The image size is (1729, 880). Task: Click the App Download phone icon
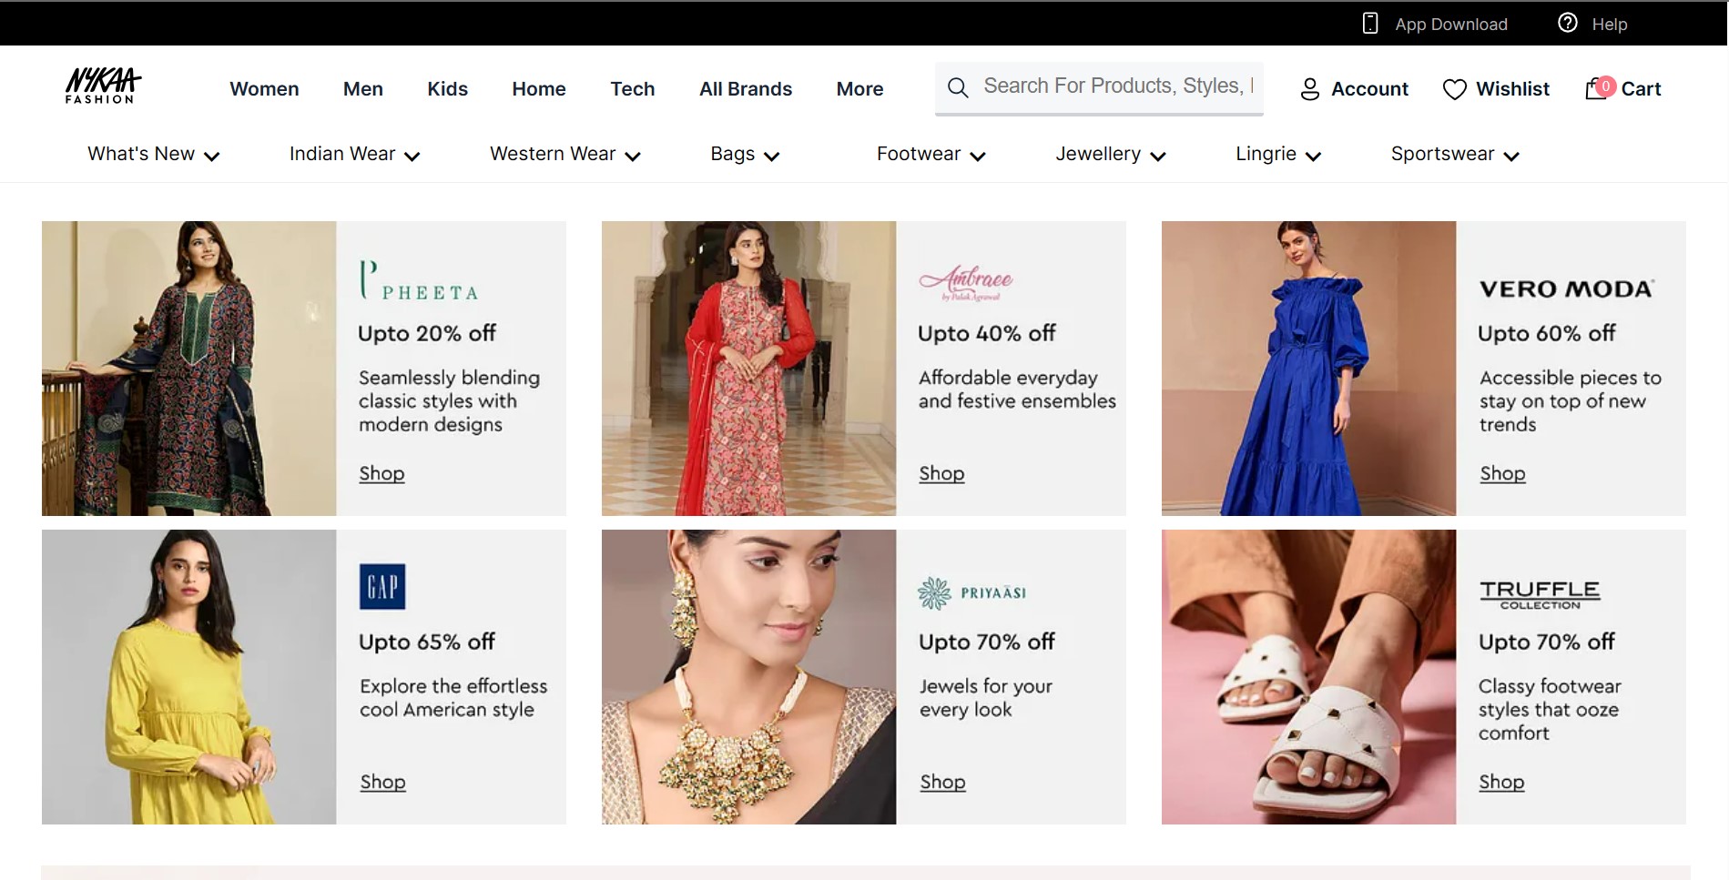tap(1369, 22)
